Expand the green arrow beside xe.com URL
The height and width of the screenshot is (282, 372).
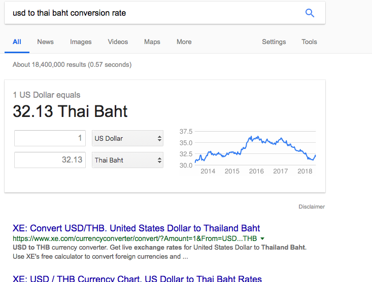click(x=262, y=238)
